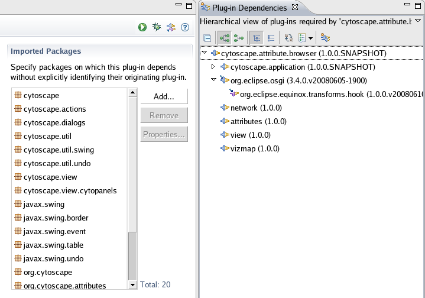425x298 pixels.
Task: Click the Properties... button
Action: point(164,134)
